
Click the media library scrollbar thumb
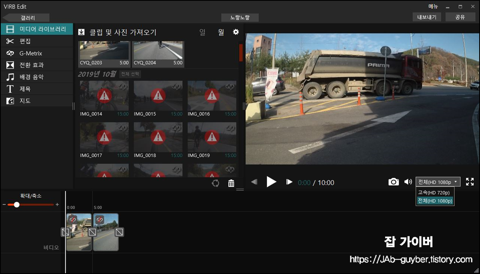coord(241,52)
